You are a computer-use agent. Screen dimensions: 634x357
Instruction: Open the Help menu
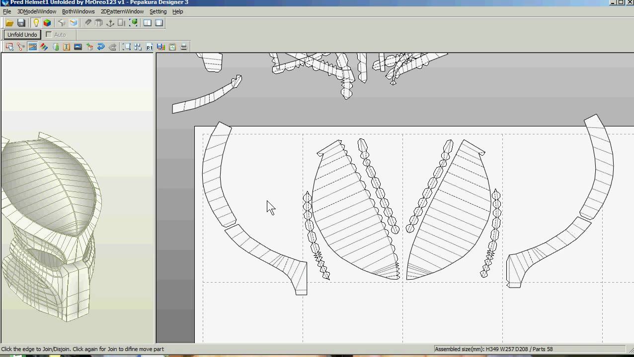click(x=177, y=11)
